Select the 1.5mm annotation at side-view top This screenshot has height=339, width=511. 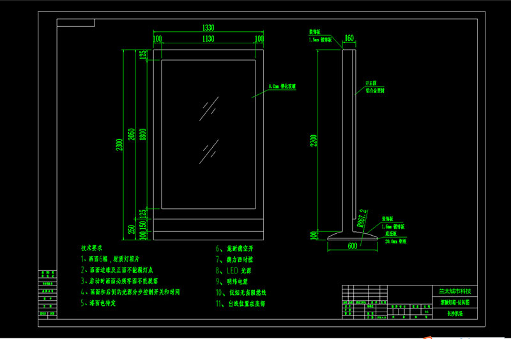[x=319, y=40]
